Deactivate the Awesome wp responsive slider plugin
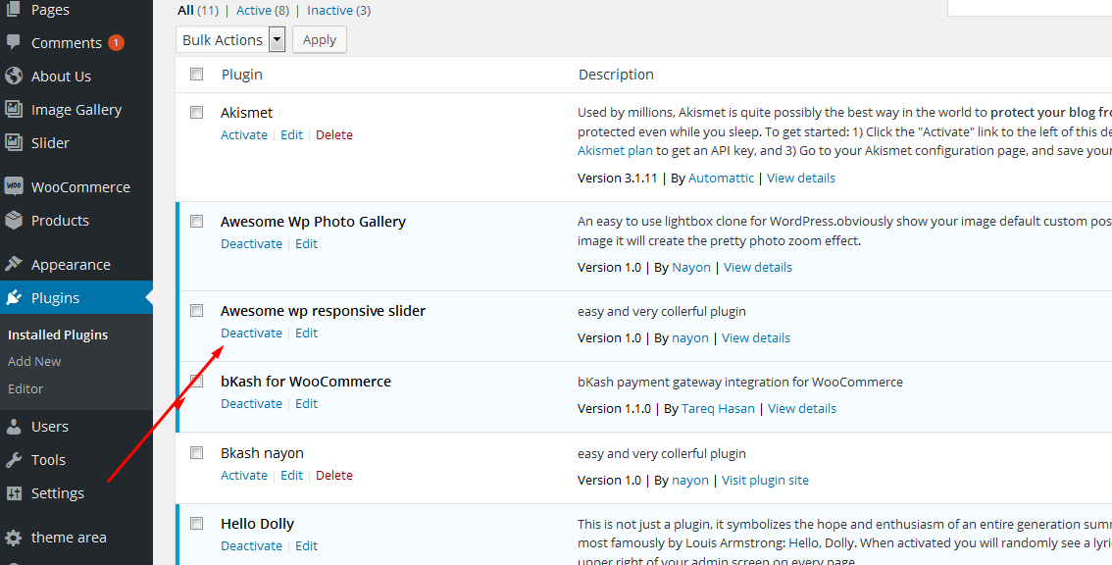The image size is (1112, 565). [251, 334]
